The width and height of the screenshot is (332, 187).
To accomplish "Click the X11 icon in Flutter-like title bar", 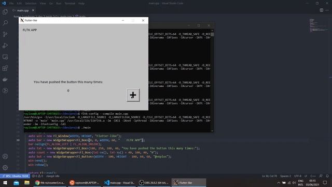I will click(x=22, y=20).
